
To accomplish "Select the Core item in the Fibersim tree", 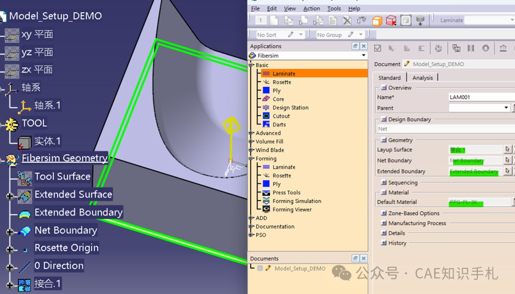I will pyautogui.click(x=278, y=99).
